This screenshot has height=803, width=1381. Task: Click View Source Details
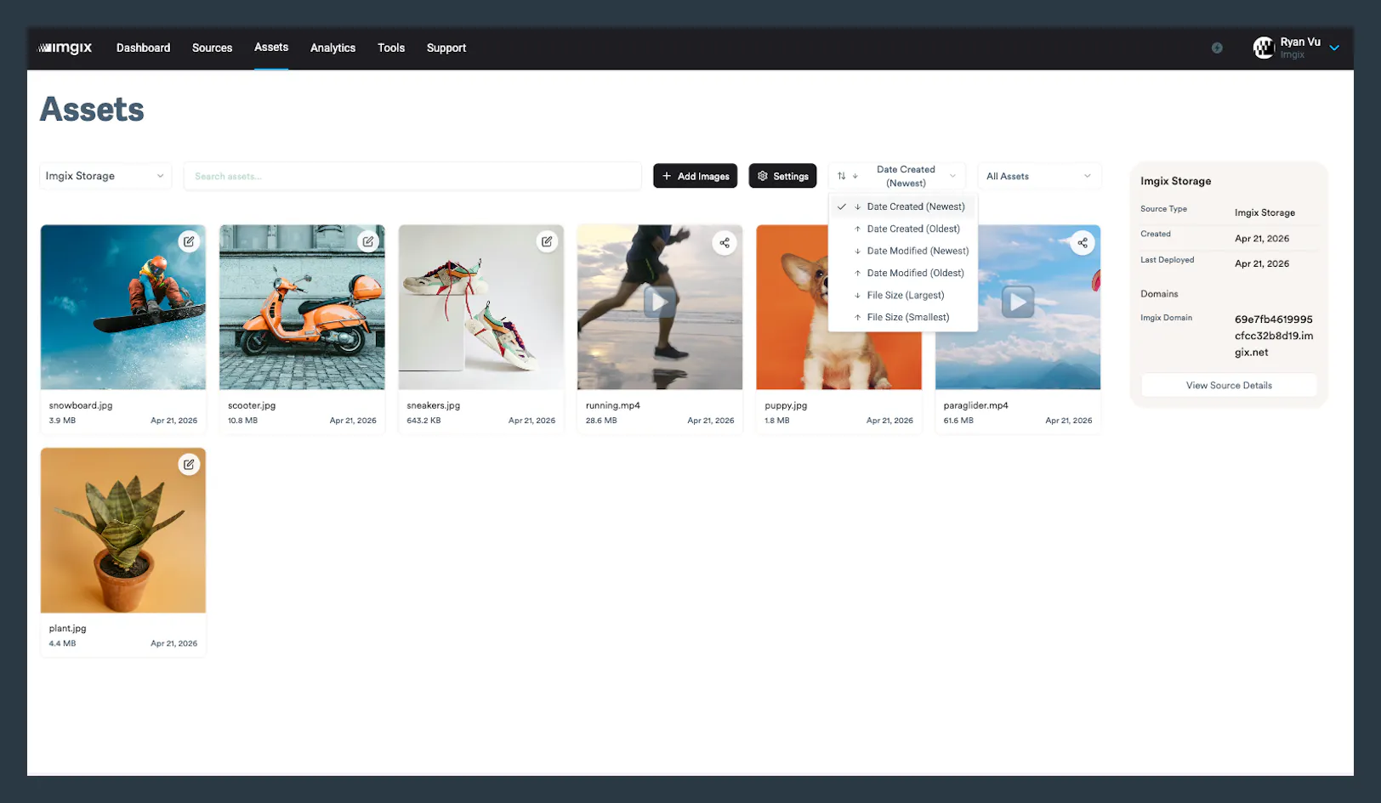coord(1228,384)
